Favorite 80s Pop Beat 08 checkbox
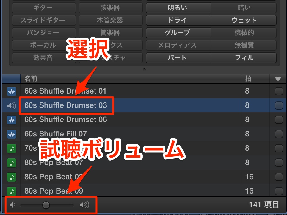 pos(279,177)
